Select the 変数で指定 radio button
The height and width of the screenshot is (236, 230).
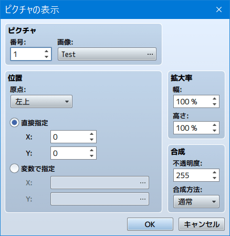tap(14, 169)
